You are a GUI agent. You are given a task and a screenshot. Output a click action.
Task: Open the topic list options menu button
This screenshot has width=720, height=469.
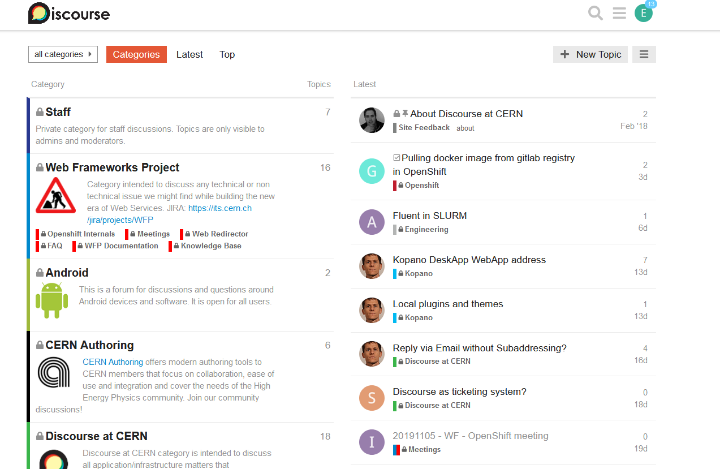tap(644, 54)
